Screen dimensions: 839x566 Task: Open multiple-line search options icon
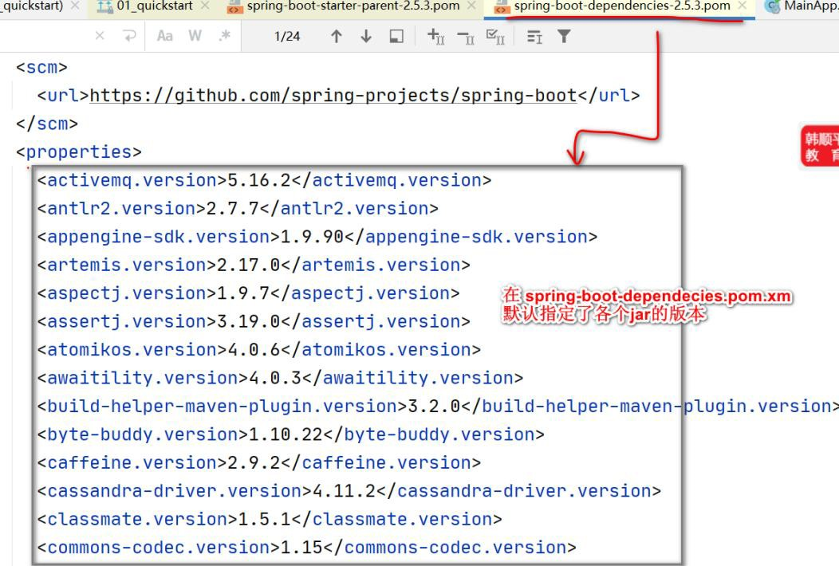click(x=534, y=37)
